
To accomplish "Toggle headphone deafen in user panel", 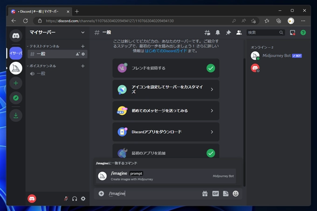I will [x=75, y=199].
